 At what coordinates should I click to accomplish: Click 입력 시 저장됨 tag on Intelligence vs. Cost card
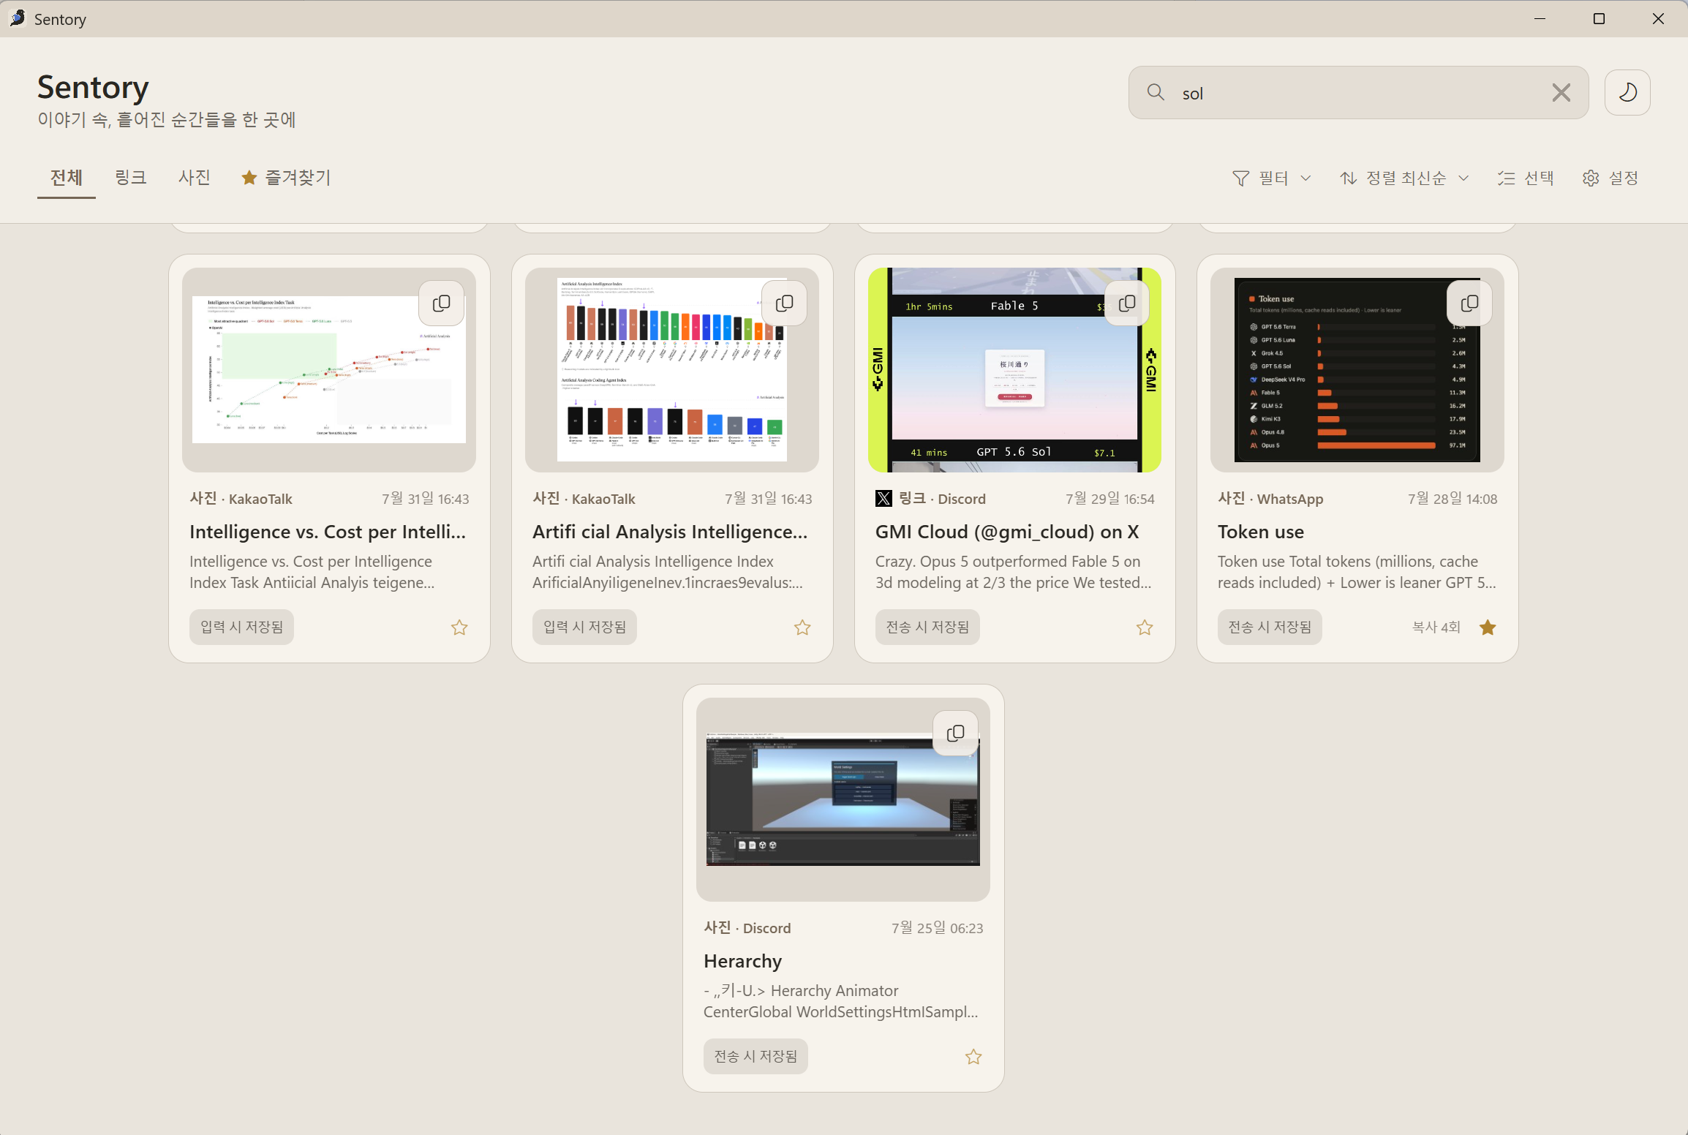coord(241,627)
